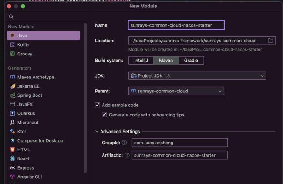283x184 pixels.
Task: Choose the Angular CLI generator icon
Action: point(13,177)
